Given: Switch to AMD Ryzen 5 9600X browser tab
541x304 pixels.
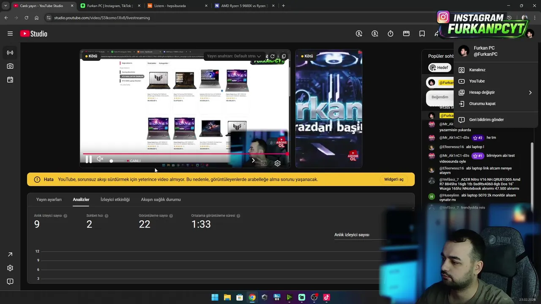Looking at the screenshot, I should point(244,6).
